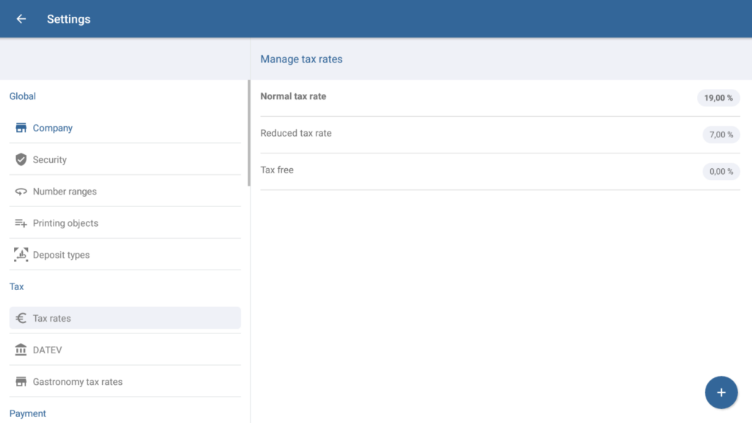Click the Deposit types icon
The height and width of the screenshot is (423, 752).
pyautogui.click(x=21, y=255)
